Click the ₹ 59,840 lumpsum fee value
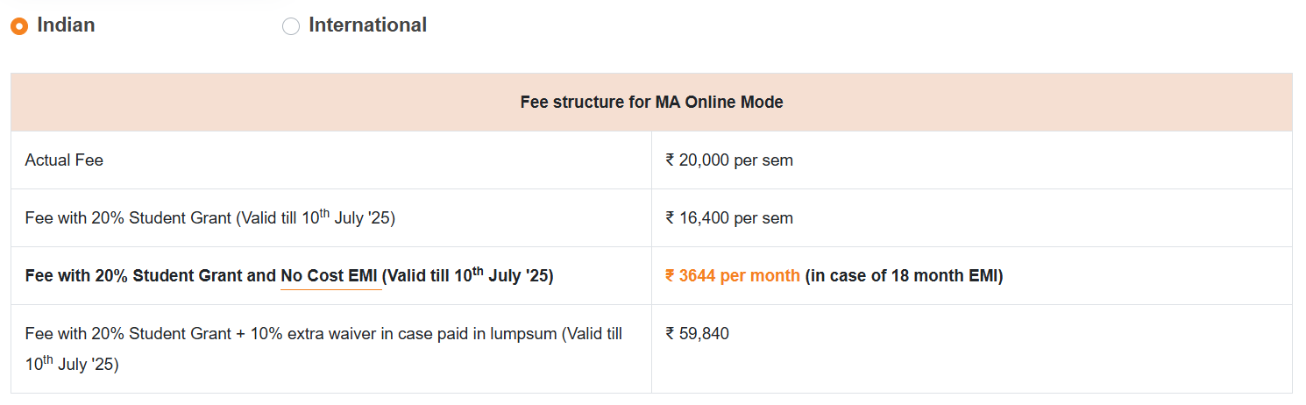1306x405 pixels. coord(698,334)
